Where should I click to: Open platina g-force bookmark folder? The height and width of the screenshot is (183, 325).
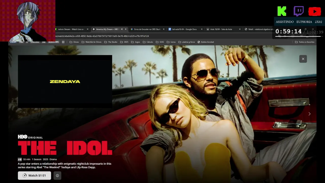pyautogui.click(x=187, y=42)
